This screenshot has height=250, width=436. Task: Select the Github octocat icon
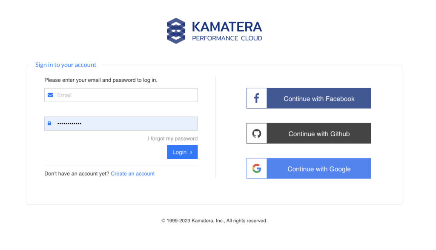[x=256, y=133]
